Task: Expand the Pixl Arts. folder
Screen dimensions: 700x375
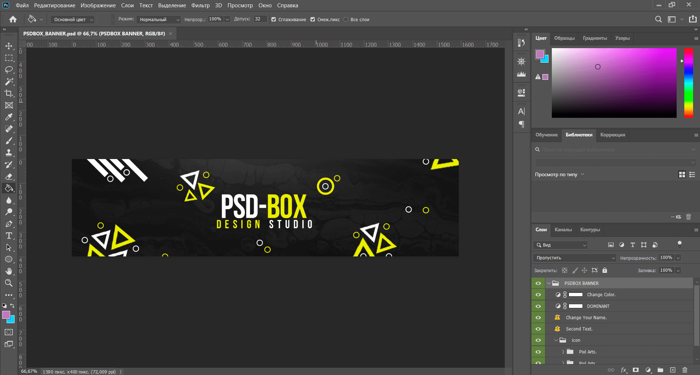Action: point(563,352)
